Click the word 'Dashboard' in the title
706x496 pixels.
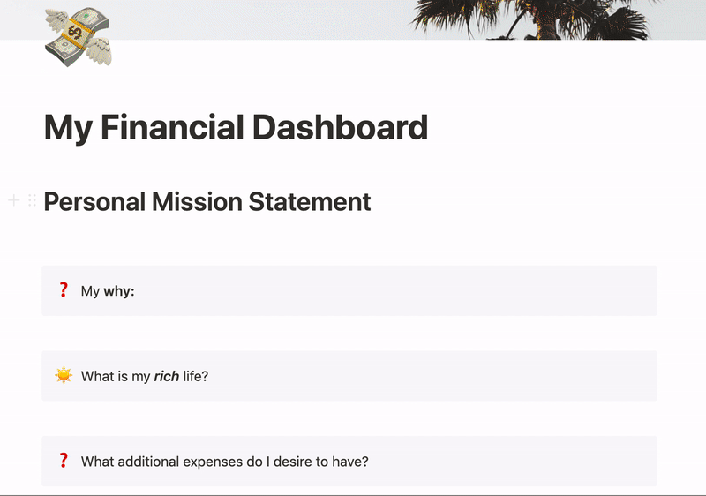click(340, 127)
